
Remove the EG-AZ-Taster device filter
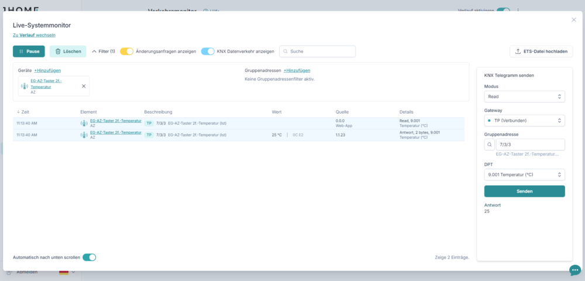point(84,86)
